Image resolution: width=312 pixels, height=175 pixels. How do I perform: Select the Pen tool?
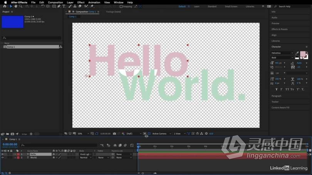click(x=59, y=7)
